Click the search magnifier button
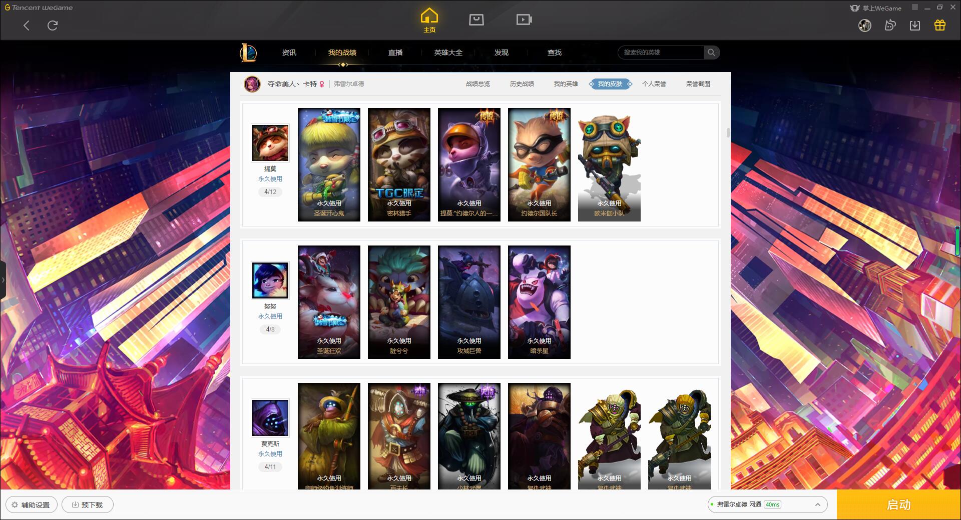961x520 pixels. [x=711, y=52]
